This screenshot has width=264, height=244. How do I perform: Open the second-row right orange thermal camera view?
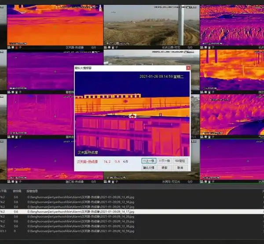point(232,70)
